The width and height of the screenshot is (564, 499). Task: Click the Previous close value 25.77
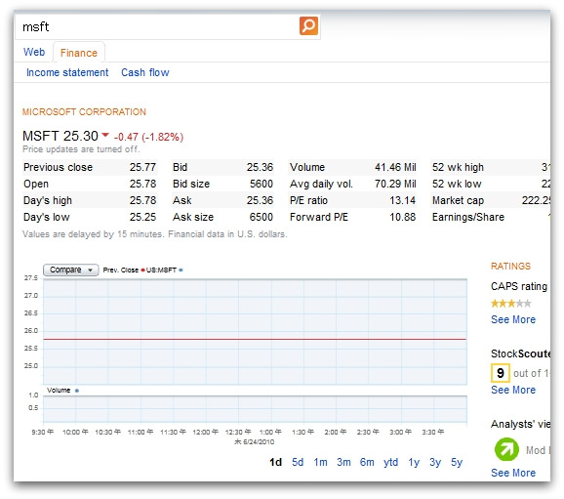(142, 167)
